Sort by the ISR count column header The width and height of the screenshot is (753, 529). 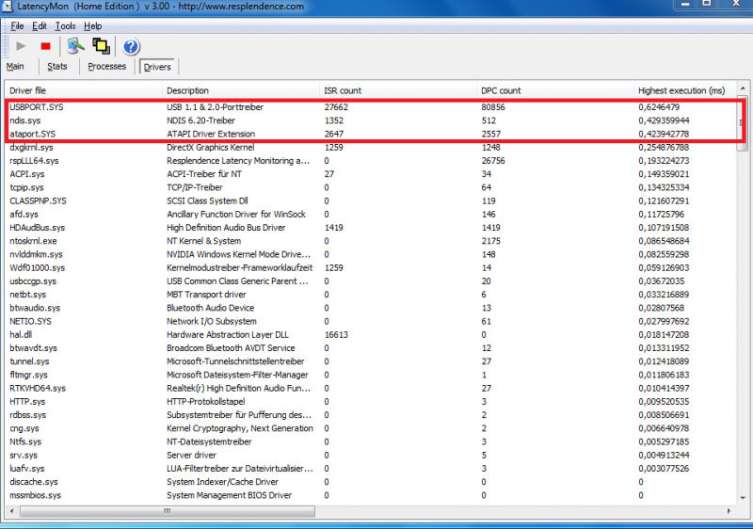pos(397,90)
